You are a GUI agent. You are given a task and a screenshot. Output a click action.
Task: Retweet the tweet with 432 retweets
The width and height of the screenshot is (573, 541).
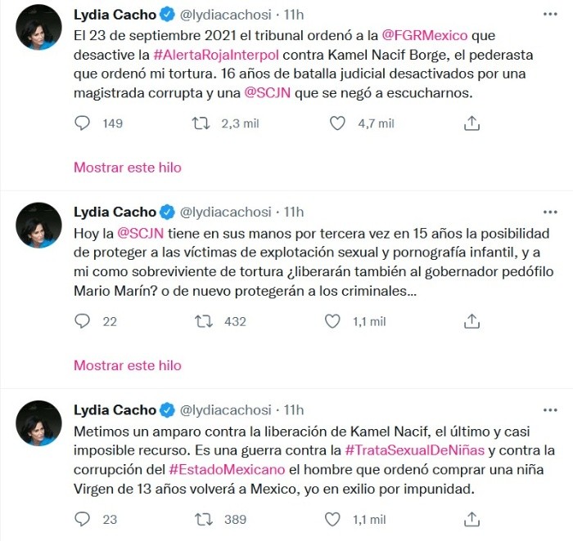(200, 321)
